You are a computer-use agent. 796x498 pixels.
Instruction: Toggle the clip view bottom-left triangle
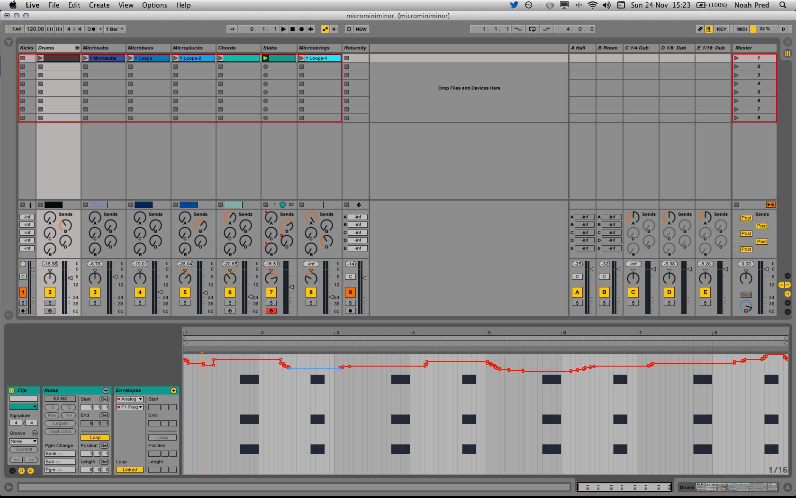(x=9, y=487)
